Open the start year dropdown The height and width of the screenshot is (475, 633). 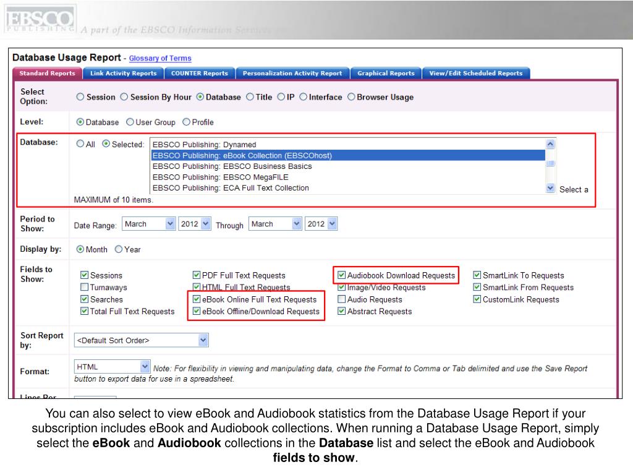pyautogui.click(x=195, y=224)
